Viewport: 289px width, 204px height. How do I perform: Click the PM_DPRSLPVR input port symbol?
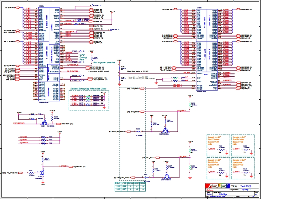[x=20, y=173]
